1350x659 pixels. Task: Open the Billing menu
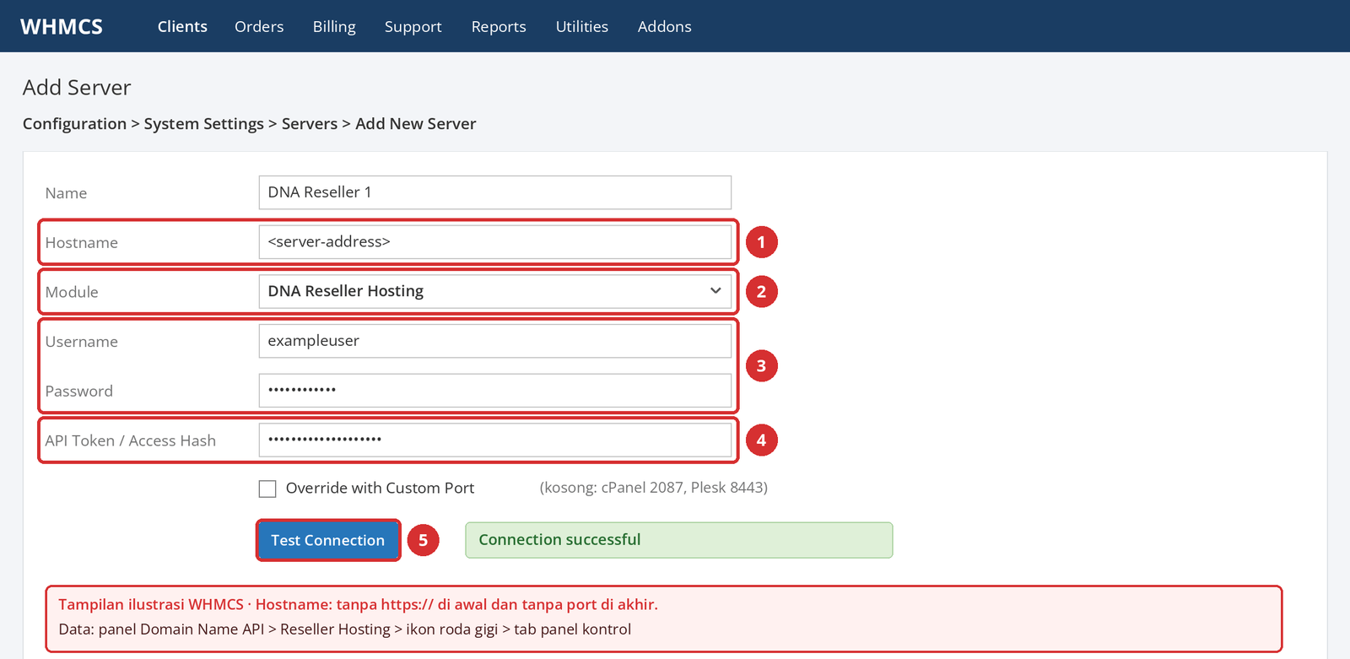pyautogui.click(x=334, y=26)
